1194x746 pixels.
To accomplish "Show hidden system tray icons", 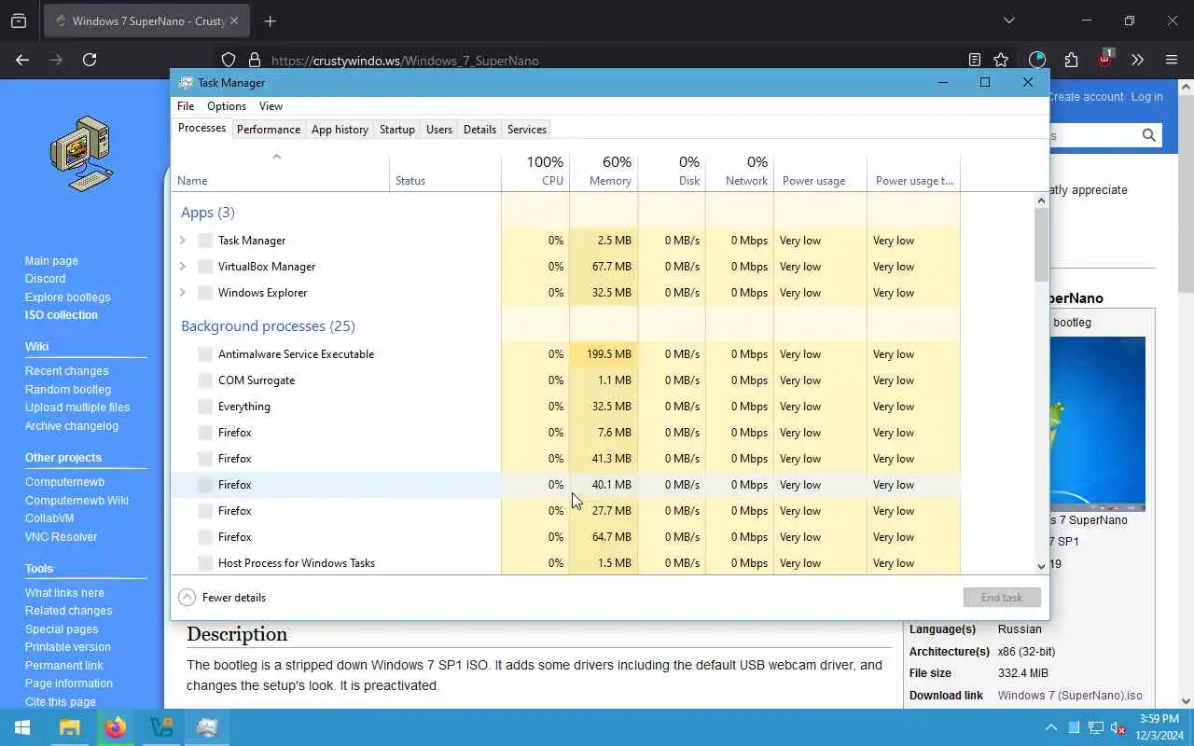I will 1051,728.
